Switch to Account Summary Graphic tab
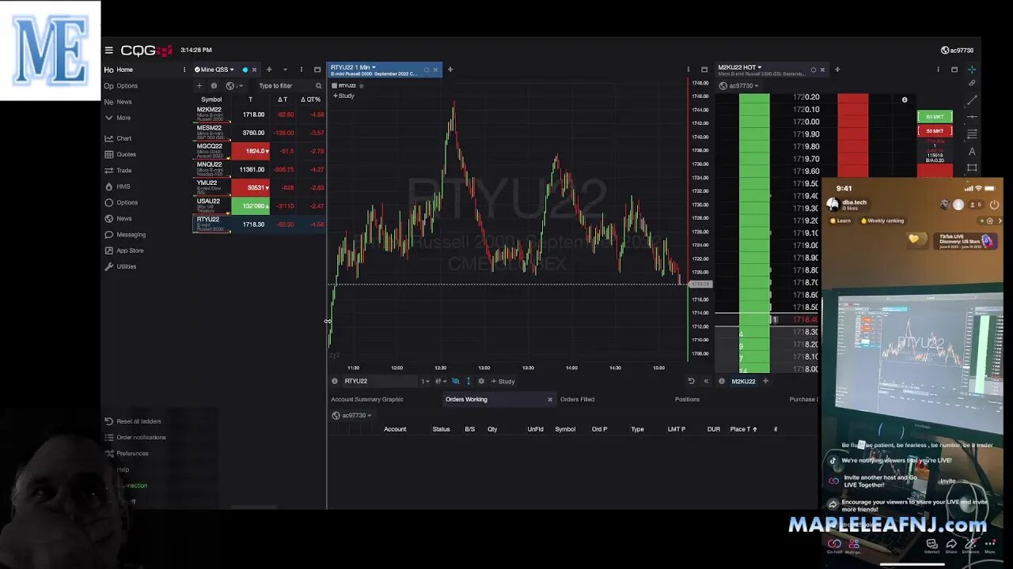The image size is (1013, 569). [x=367, y=399]
